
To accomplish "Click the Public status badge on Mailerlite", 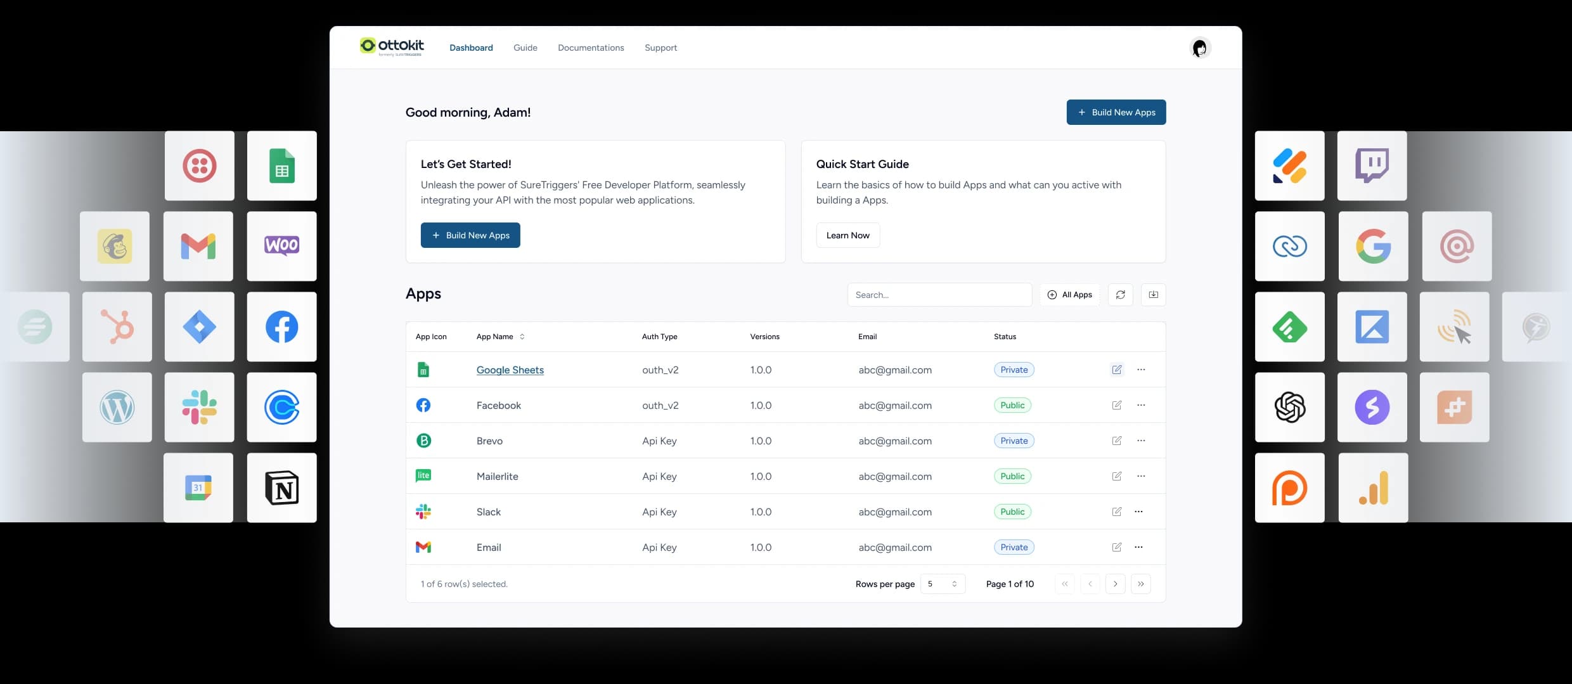I will tap(1012, 476).
